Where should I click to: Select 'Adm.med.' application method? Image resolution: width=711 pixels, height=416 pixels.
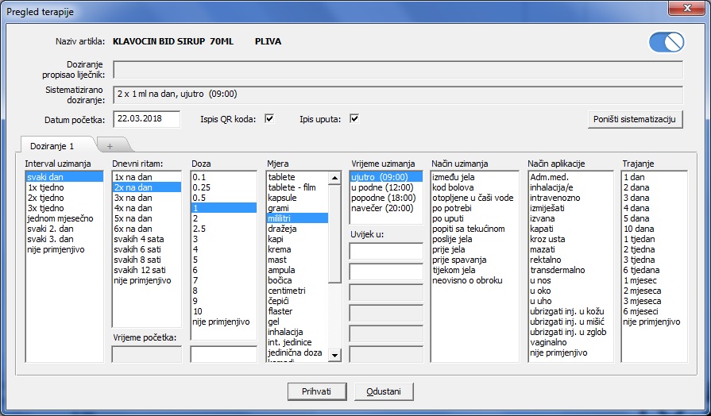click(570, 177)
